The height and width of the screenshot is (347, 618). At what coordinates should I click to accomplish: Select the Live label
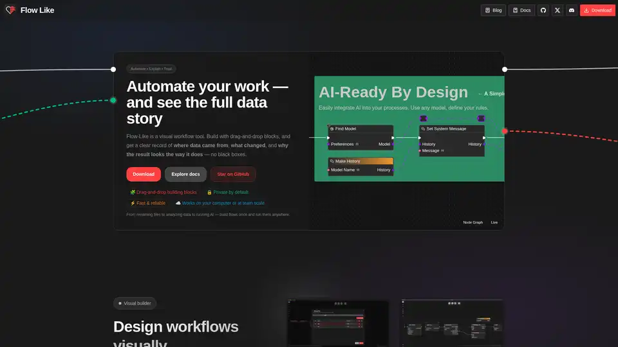(494, 222)
